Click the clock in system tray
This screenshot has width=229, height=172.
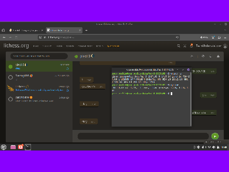[224, 147]
